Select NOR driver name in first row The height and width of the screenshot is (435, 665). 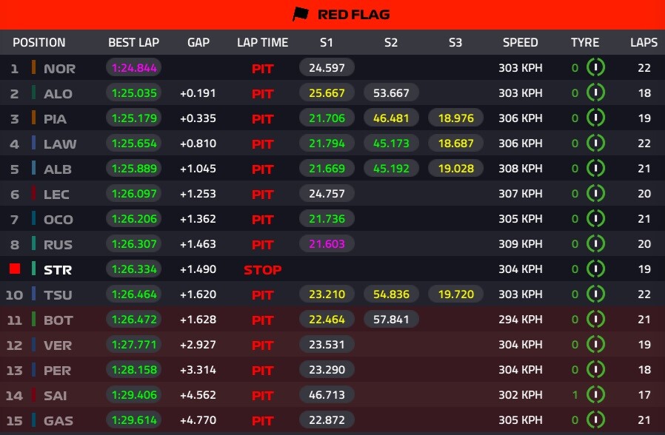(x=59, y=69)
